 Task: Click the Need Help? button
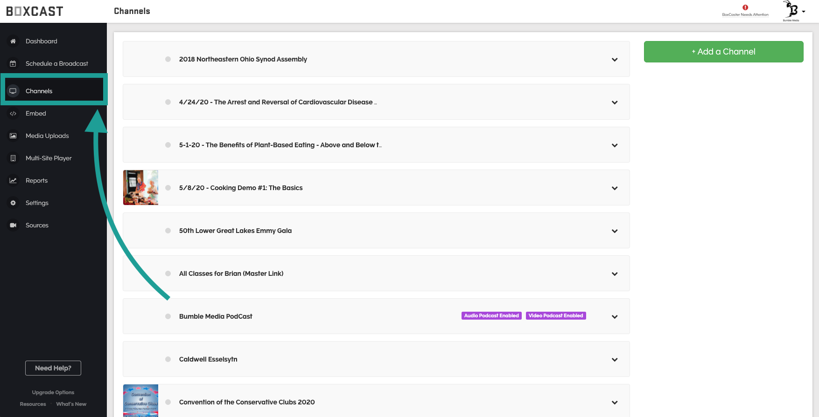[53, 368]
